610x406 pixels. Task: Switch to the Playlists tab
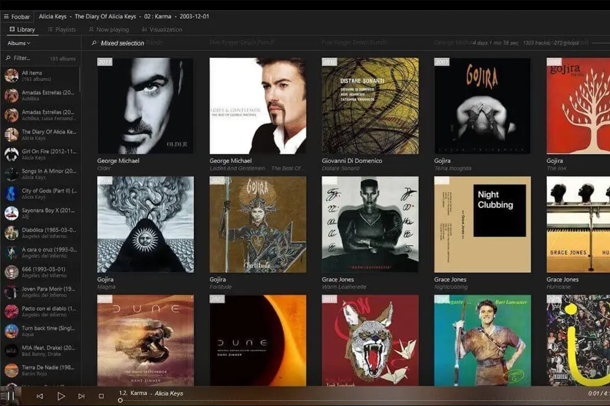tap(62, 29)
